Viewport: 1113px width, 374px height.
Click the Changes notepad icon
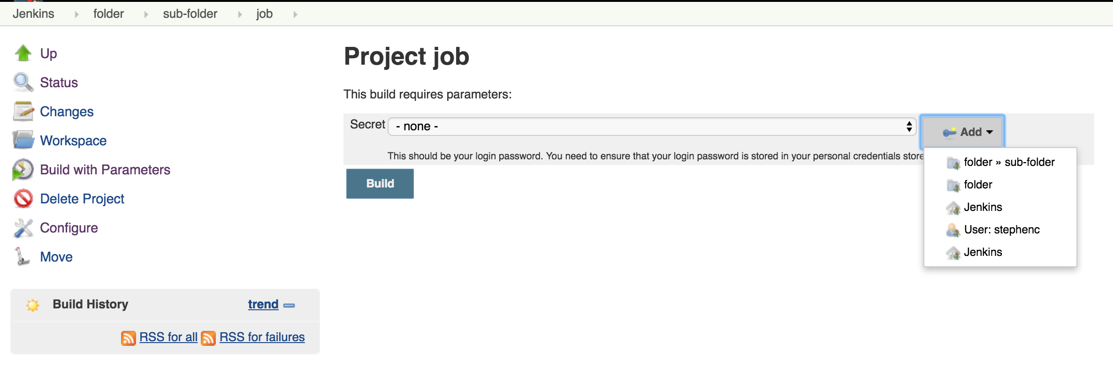(x=23, y=112)
